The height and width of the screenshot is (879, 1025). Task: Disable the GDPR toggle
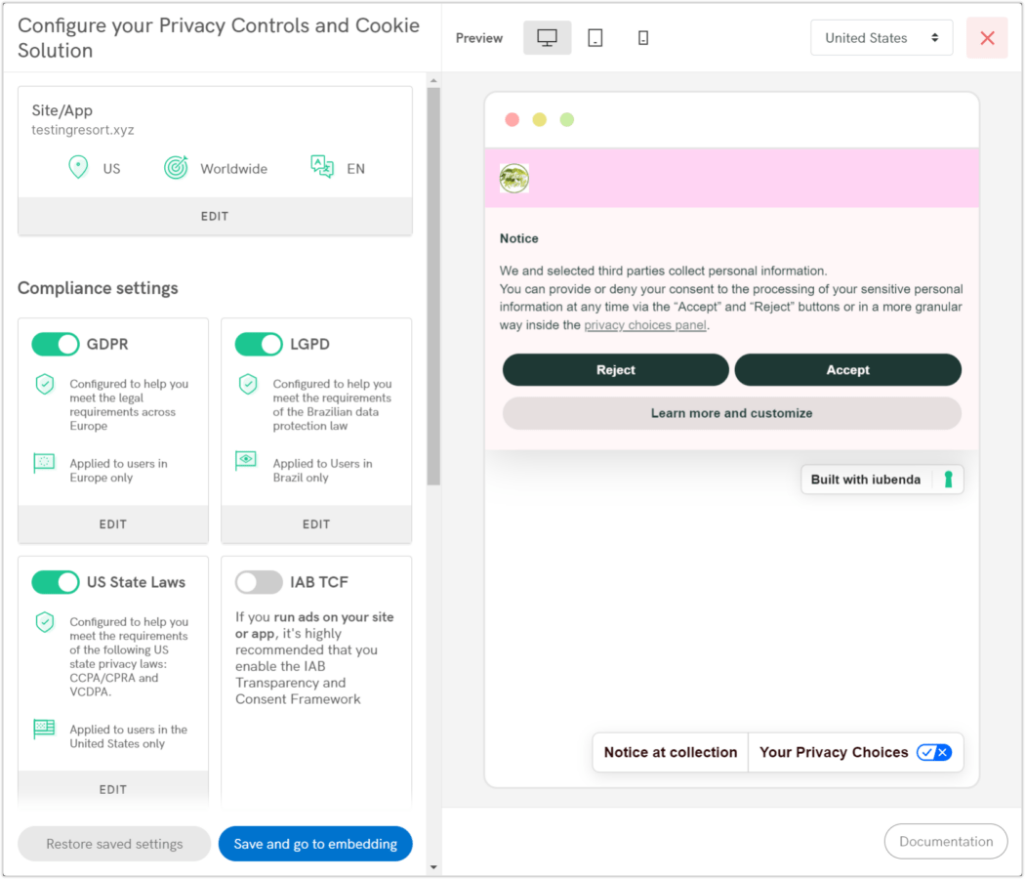point(56,344)
